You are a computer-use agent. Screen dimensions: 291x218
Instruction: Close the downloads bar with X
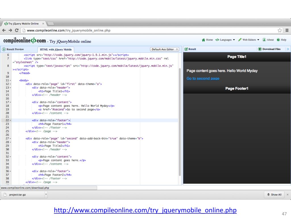point(288,195)
